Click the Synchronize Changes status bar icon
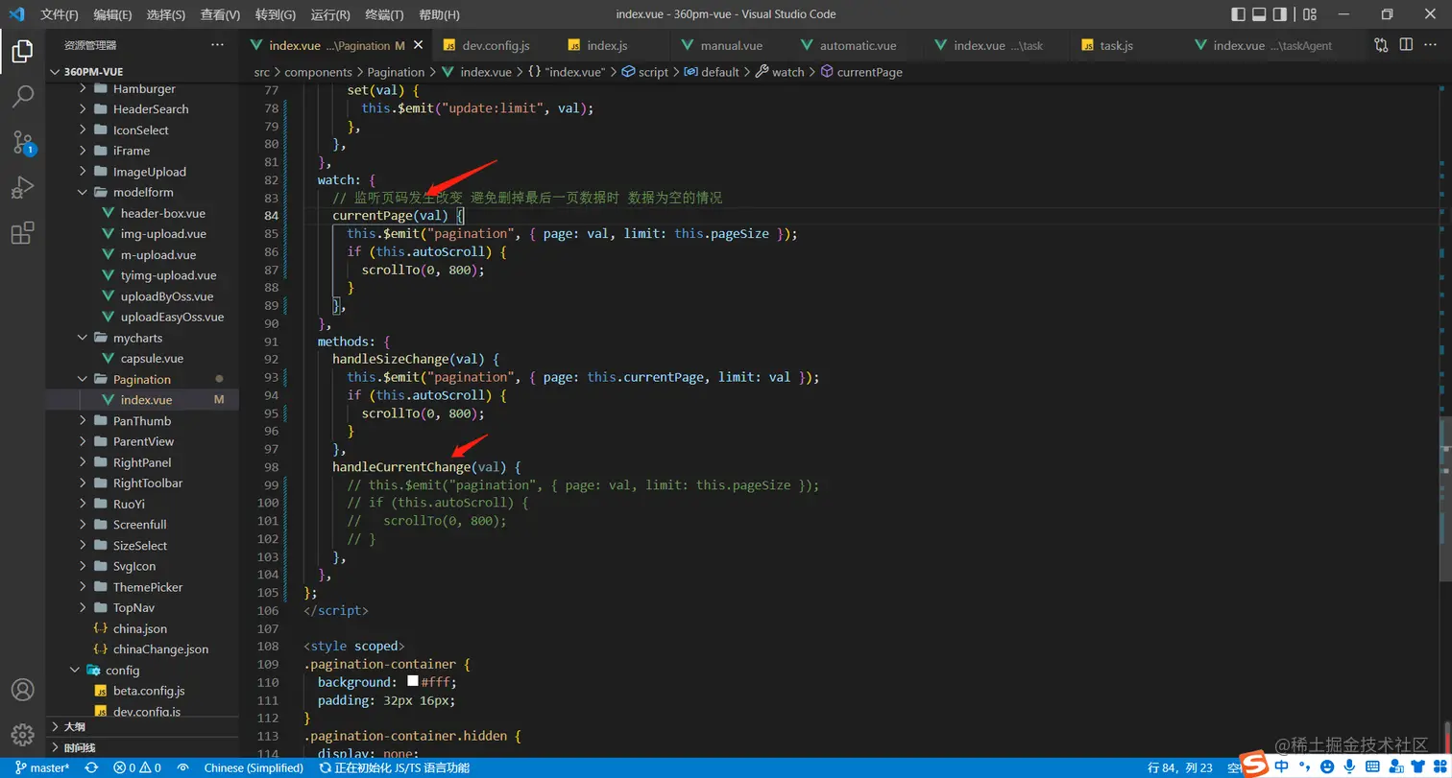1452x778 pixels. coord(91,767)
